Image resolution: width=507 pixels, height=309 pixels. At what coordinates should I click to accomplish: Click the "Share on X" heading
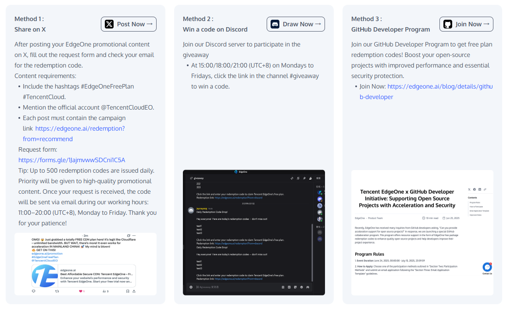click(x=30, y=29)
